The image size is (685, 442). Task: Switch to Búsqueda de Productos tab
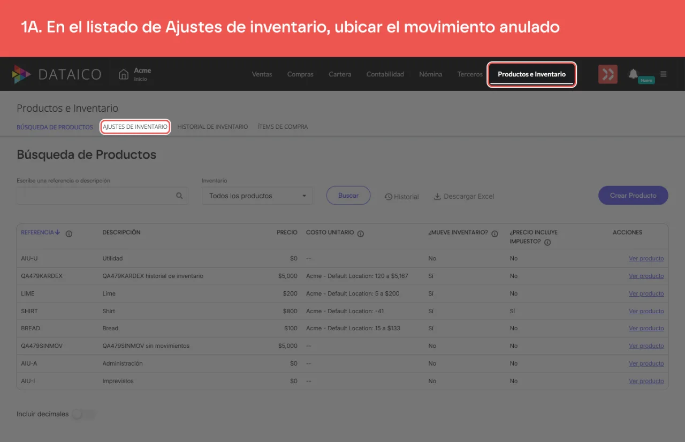point(55,127)
